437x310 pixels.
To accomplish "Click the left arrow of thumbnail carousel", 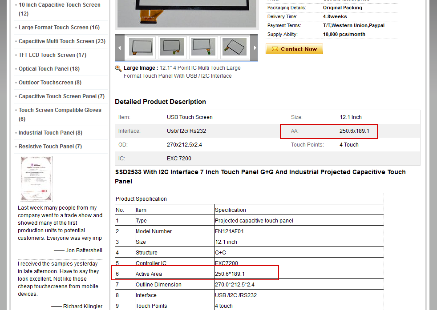I will tap(119, 48).
